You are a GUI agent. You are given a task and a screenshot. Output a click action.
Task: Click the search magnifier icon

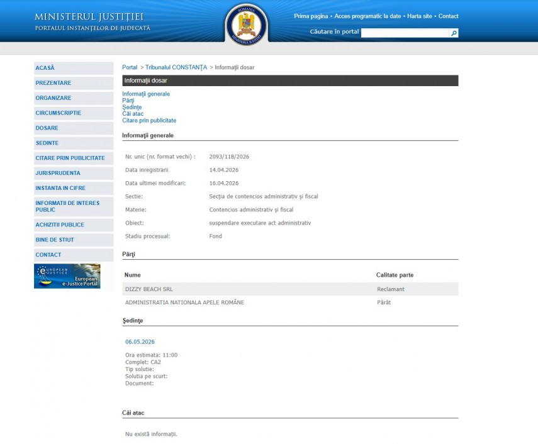[454, 33]
